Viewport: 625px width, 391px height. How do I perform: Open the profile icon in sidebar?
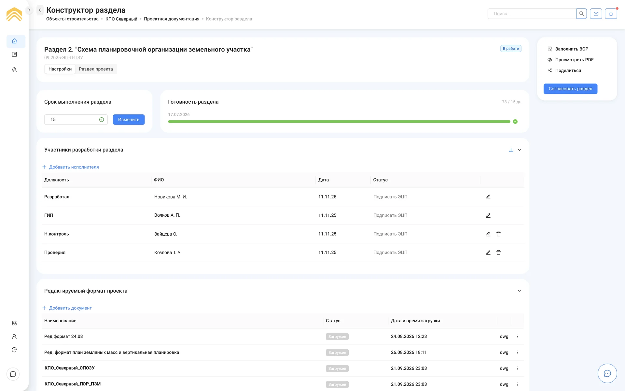pyautogui.click(x=14, y=336)
